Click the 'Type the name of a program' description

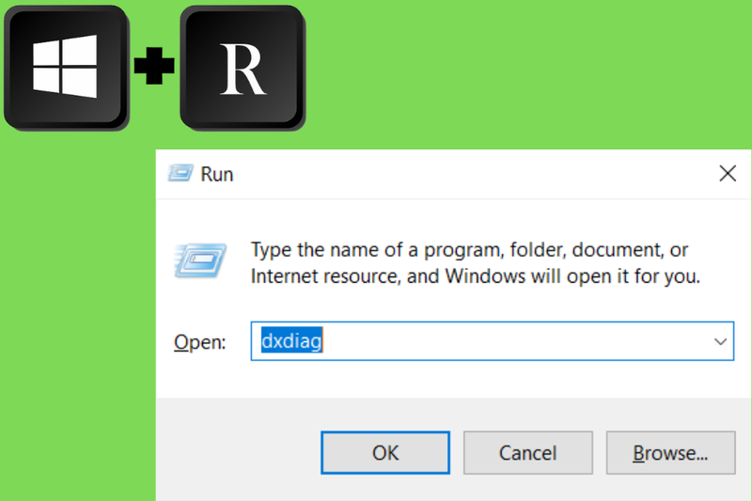(x=476, y=263)
